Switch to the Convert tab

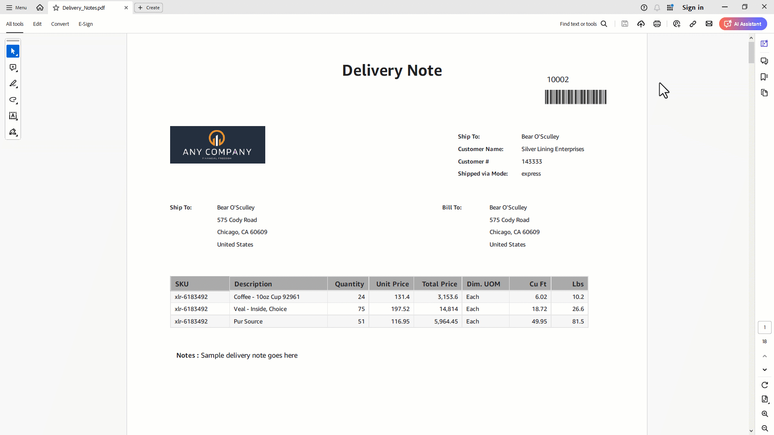click(x=60, y=24)
